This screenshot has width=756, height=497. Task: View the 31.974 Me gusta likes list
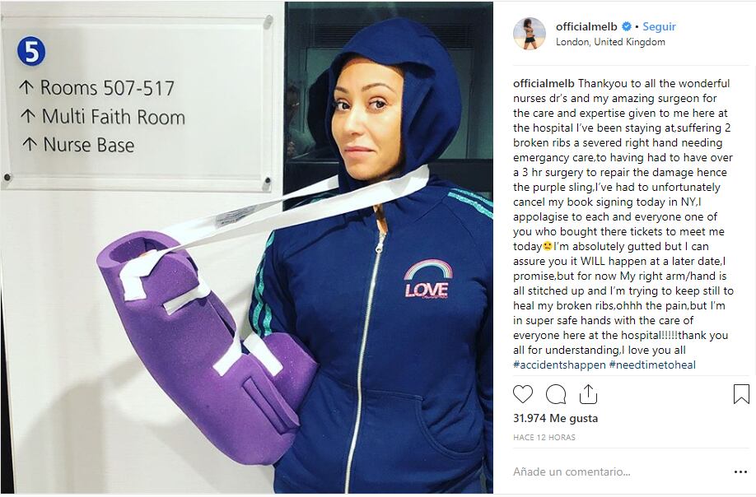(555, 419)
